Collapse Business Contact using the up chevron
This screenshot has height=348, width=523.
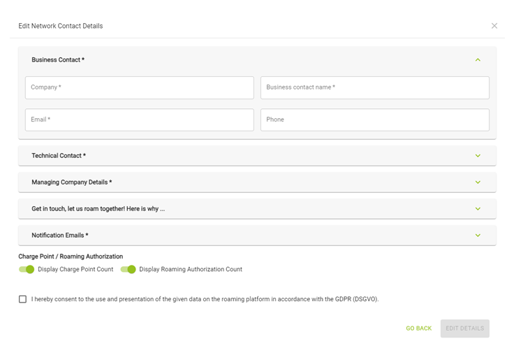pos(478,59)
